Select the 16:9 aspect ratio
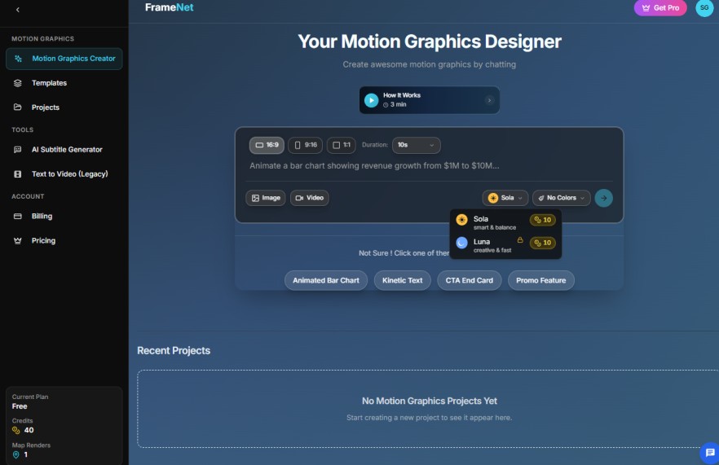 coord(267,145)
